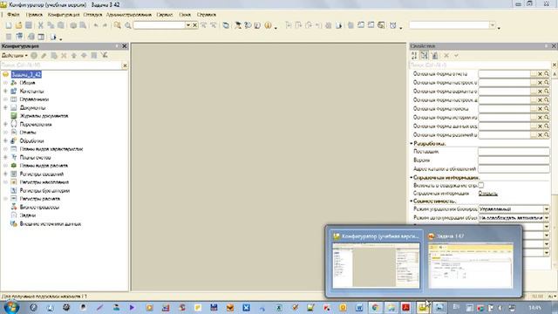The image size is (558, 314).
Task: Open the Файл menu
Action: (x=14, y=15)
